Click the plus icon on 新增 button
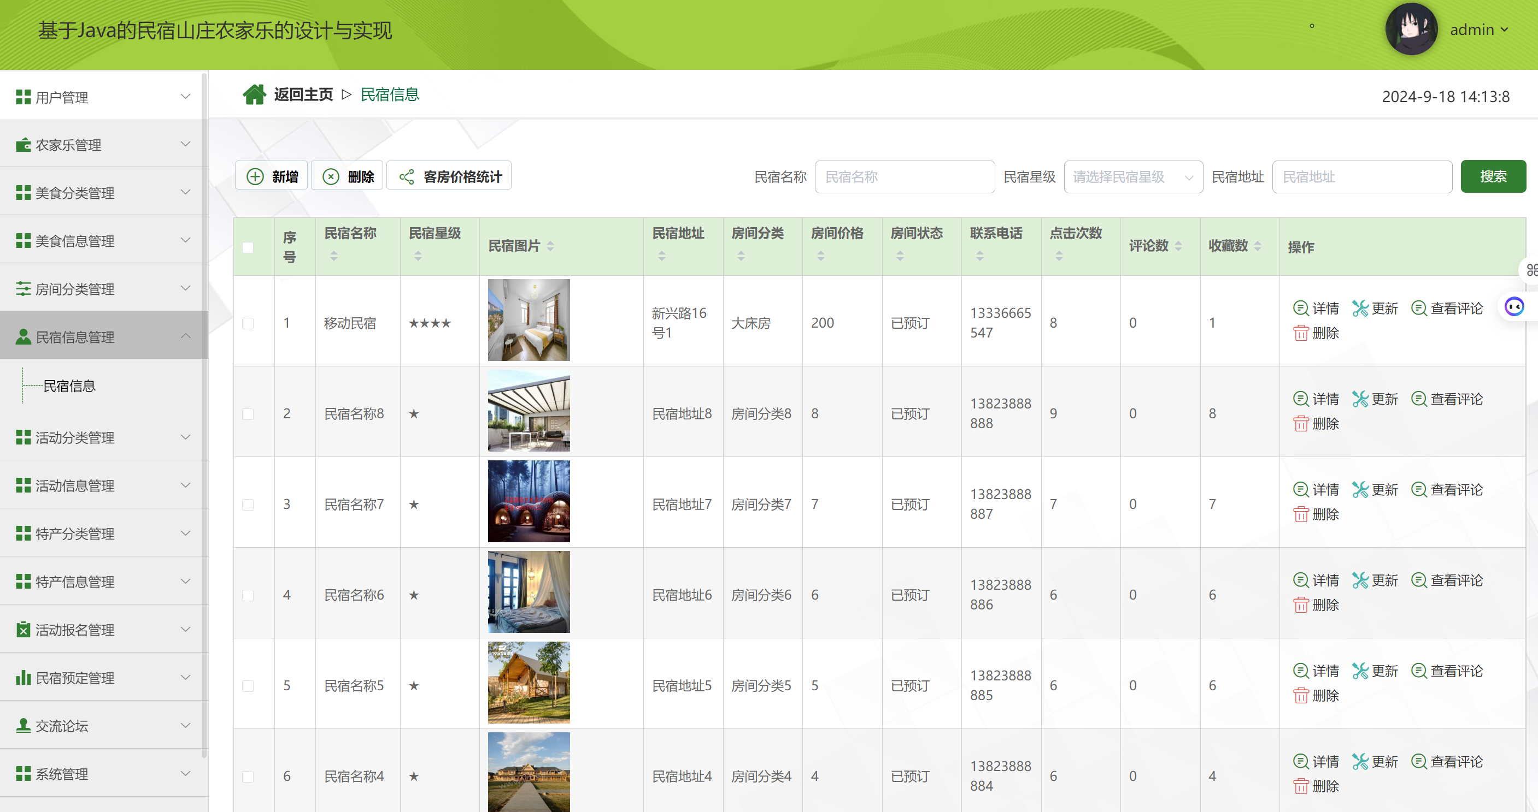 [x=255, y=176]
